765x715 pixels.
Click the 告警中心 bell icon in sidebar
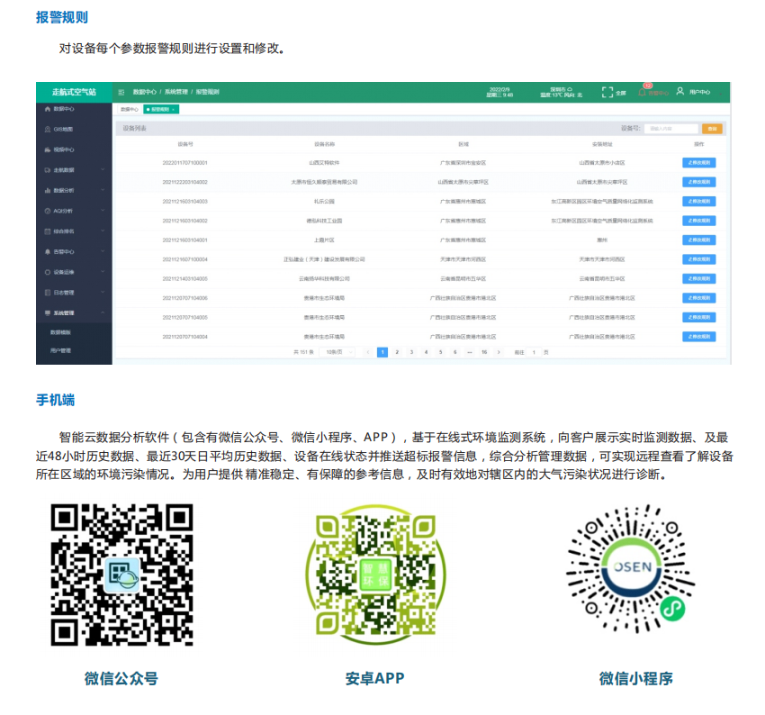click(48, 252)
